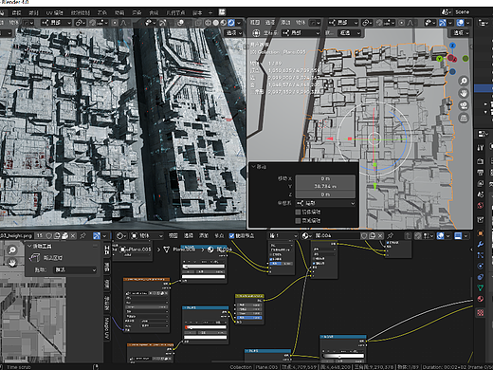The height and width of the screenshot is (370, 493).
Task: Open the object type dropdown in the node editor header
Action: 147,235
